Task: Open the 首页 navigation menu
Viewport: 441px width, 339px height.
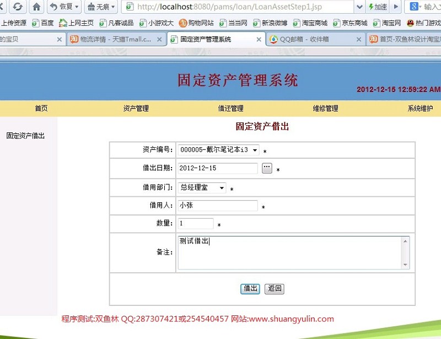Action: (x=41, y=108)
